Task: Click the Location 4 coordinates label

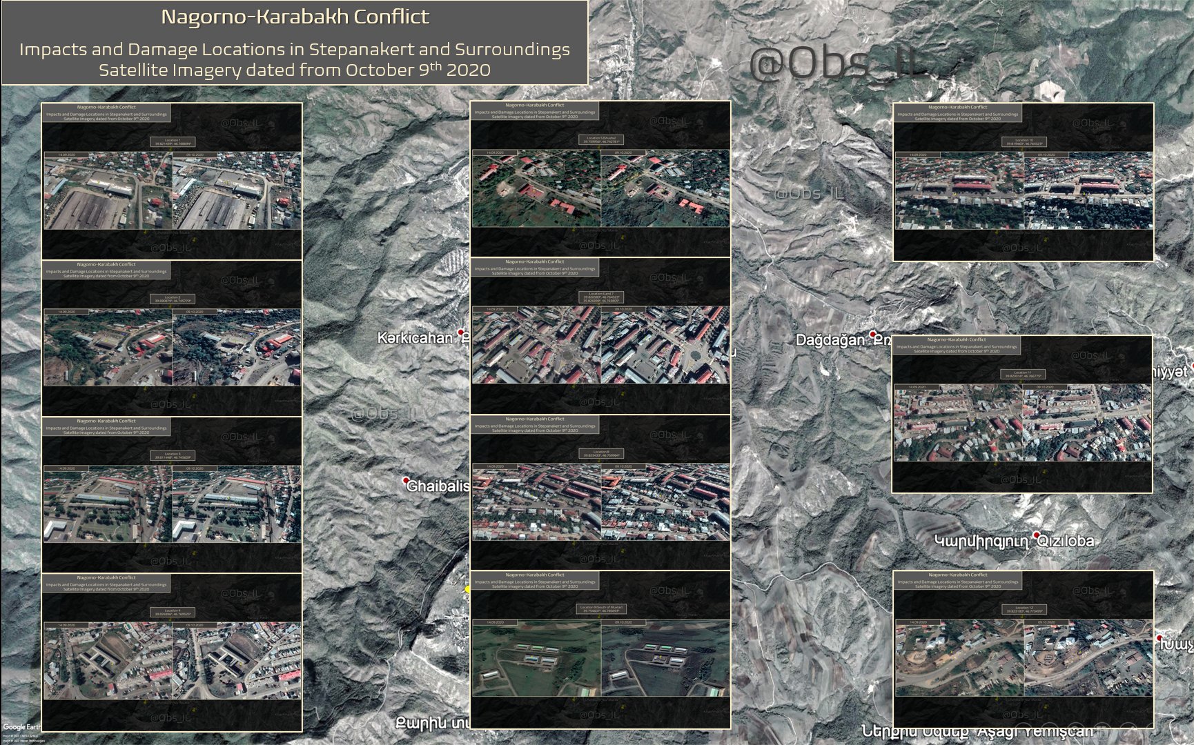Action: click(173, 613)
